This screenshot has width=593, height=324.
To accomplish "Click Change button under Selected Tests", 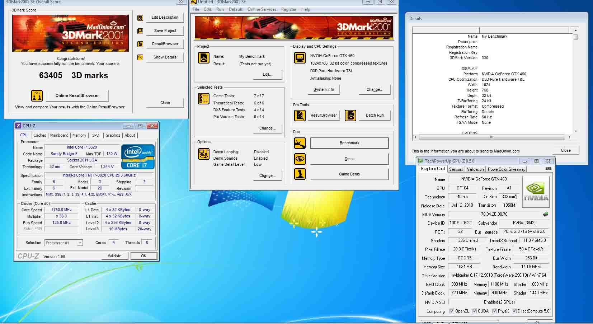I will coord(268,128).
